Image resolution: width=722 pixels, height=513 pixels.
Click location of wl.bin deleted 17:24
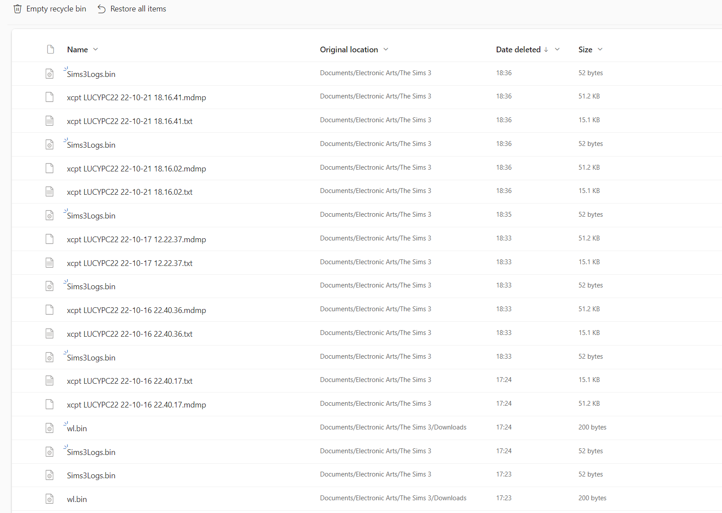[x=393, y=427]
